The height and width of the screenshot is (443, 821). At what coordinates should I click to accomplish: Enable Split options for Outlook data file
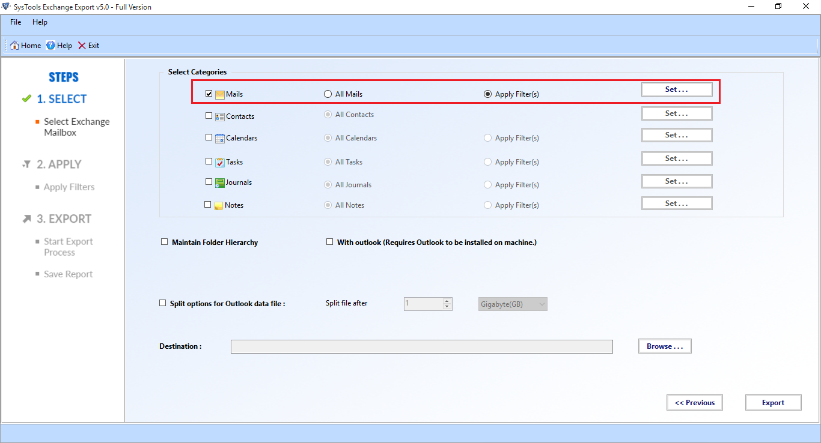(162, 303)
